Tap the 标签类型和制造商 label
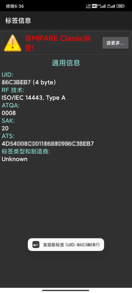This screenshot has width=132, height=293. tap(26, 151)
